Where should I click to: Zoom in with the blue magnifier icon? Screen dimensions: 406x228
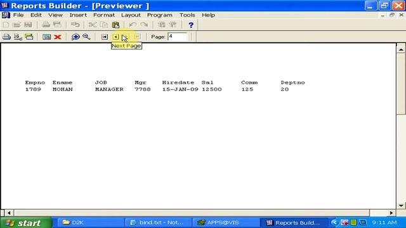pos(75,37)
